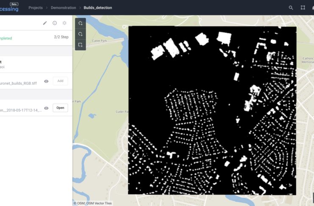The width and height of the screenshot is (314, 206).
Task: Navigate to Demonstration breadcrumb
Action: [63, 8]
